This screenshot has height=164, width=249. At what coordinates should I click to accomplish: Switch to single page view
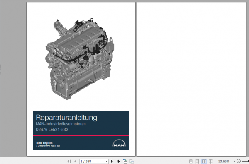[x=191, y=161]
